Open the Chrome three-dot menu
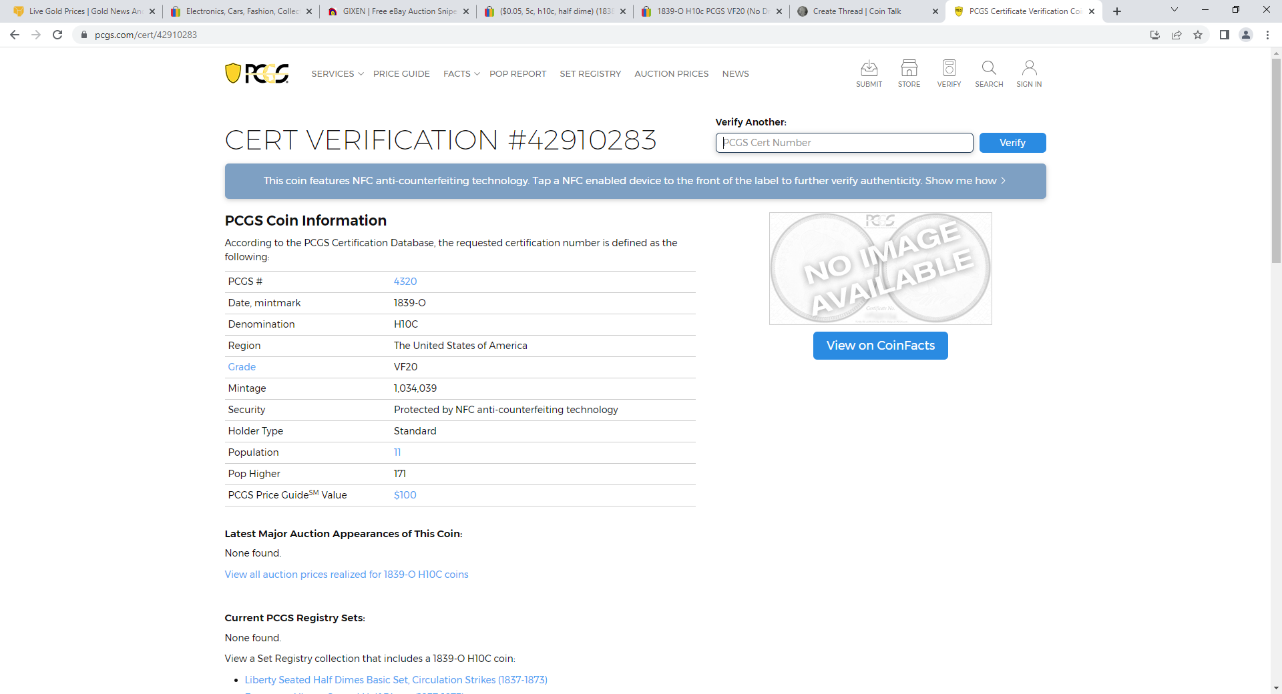This screenshot has height=694, width=1282. click(1267, 35)
